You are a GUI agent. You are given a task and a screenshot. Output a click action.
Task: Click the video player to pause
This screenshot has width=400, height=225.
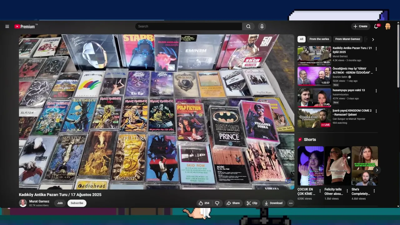click(157, 112)
